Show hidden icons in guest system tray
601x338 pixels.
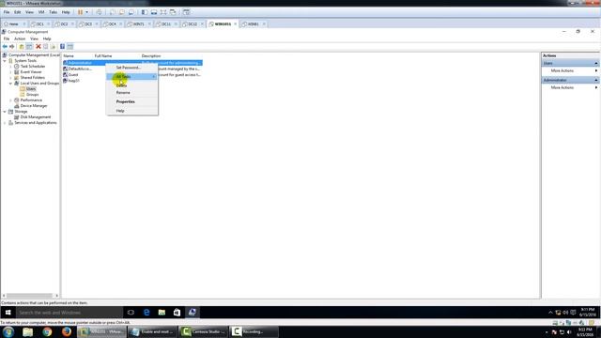(550, 313)
